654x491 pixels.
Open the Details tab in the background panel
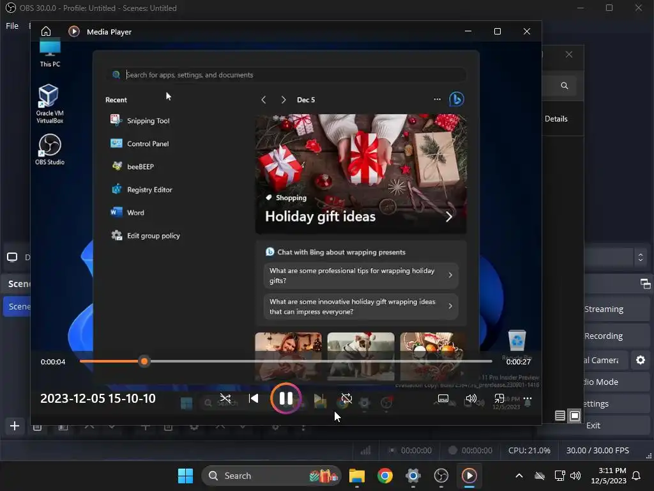(556, 119)
